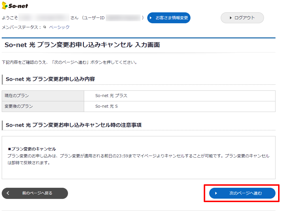The height and width of the screenshot is (211, 285).
Task: Click the キャンセル時の注意事項 section heading
Action: pyautogui.click(x=73, y=125)
